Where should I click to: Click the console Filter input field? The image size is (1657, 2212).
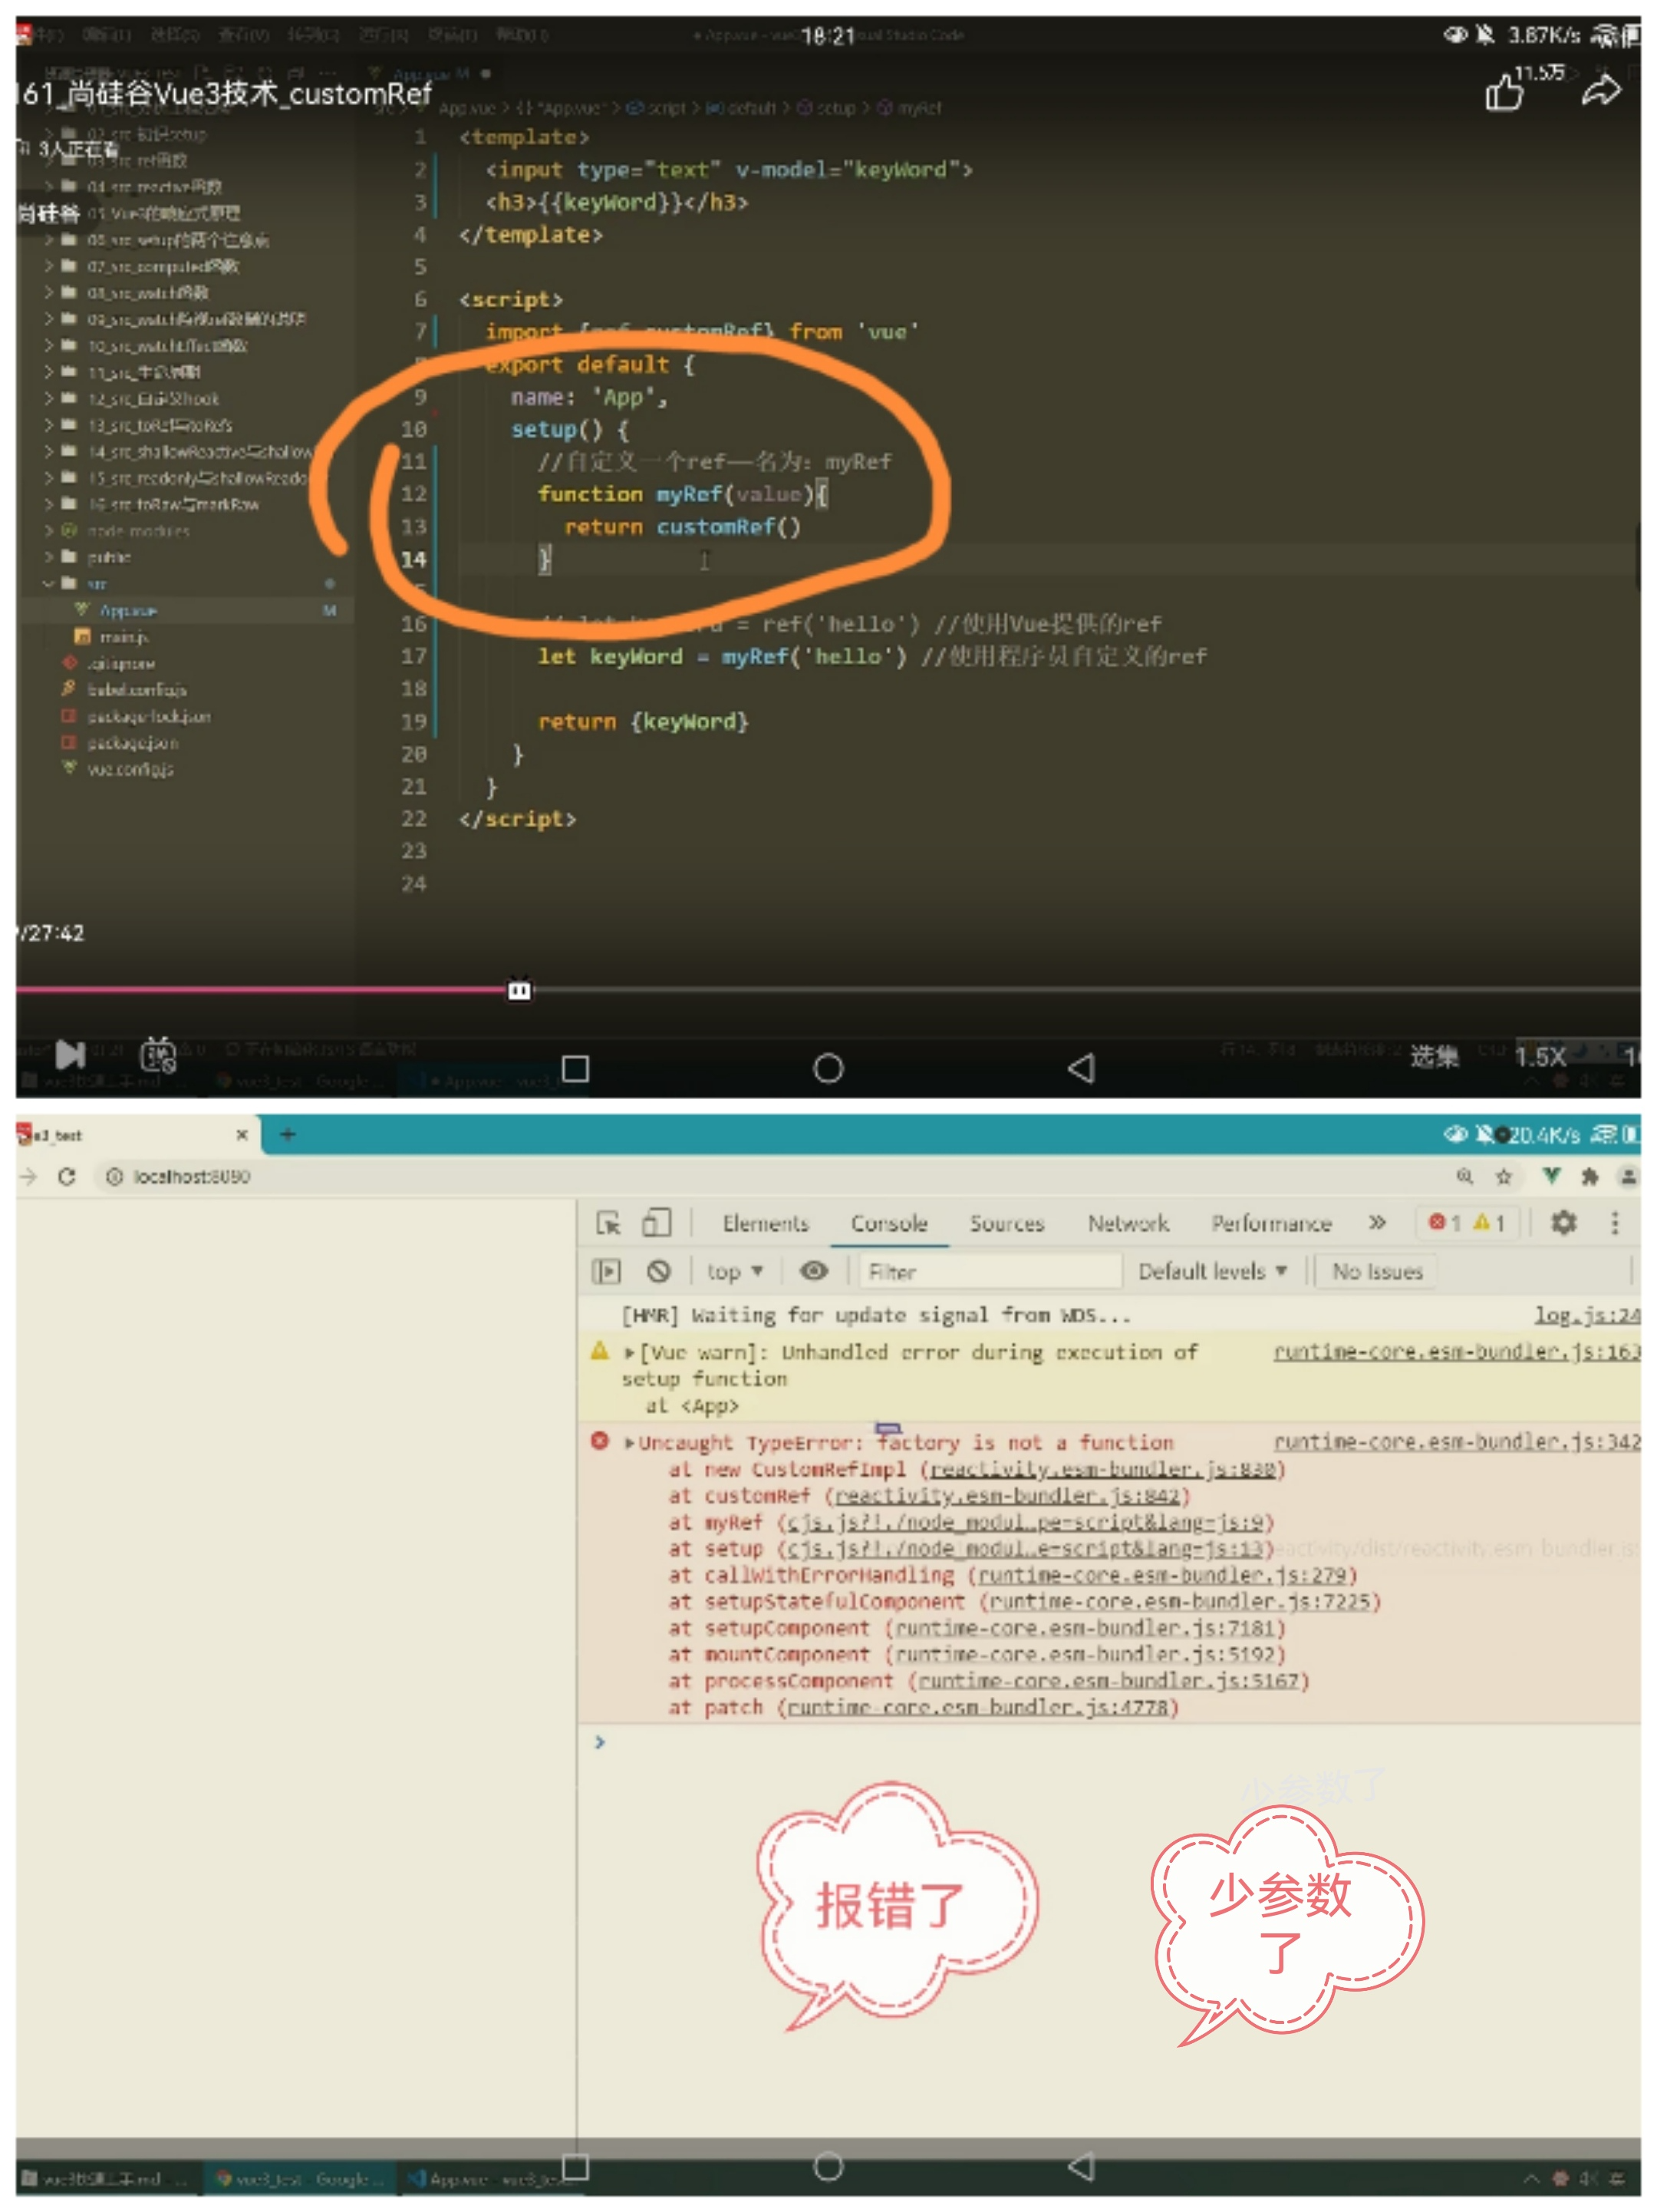[x=990, y=1271]
